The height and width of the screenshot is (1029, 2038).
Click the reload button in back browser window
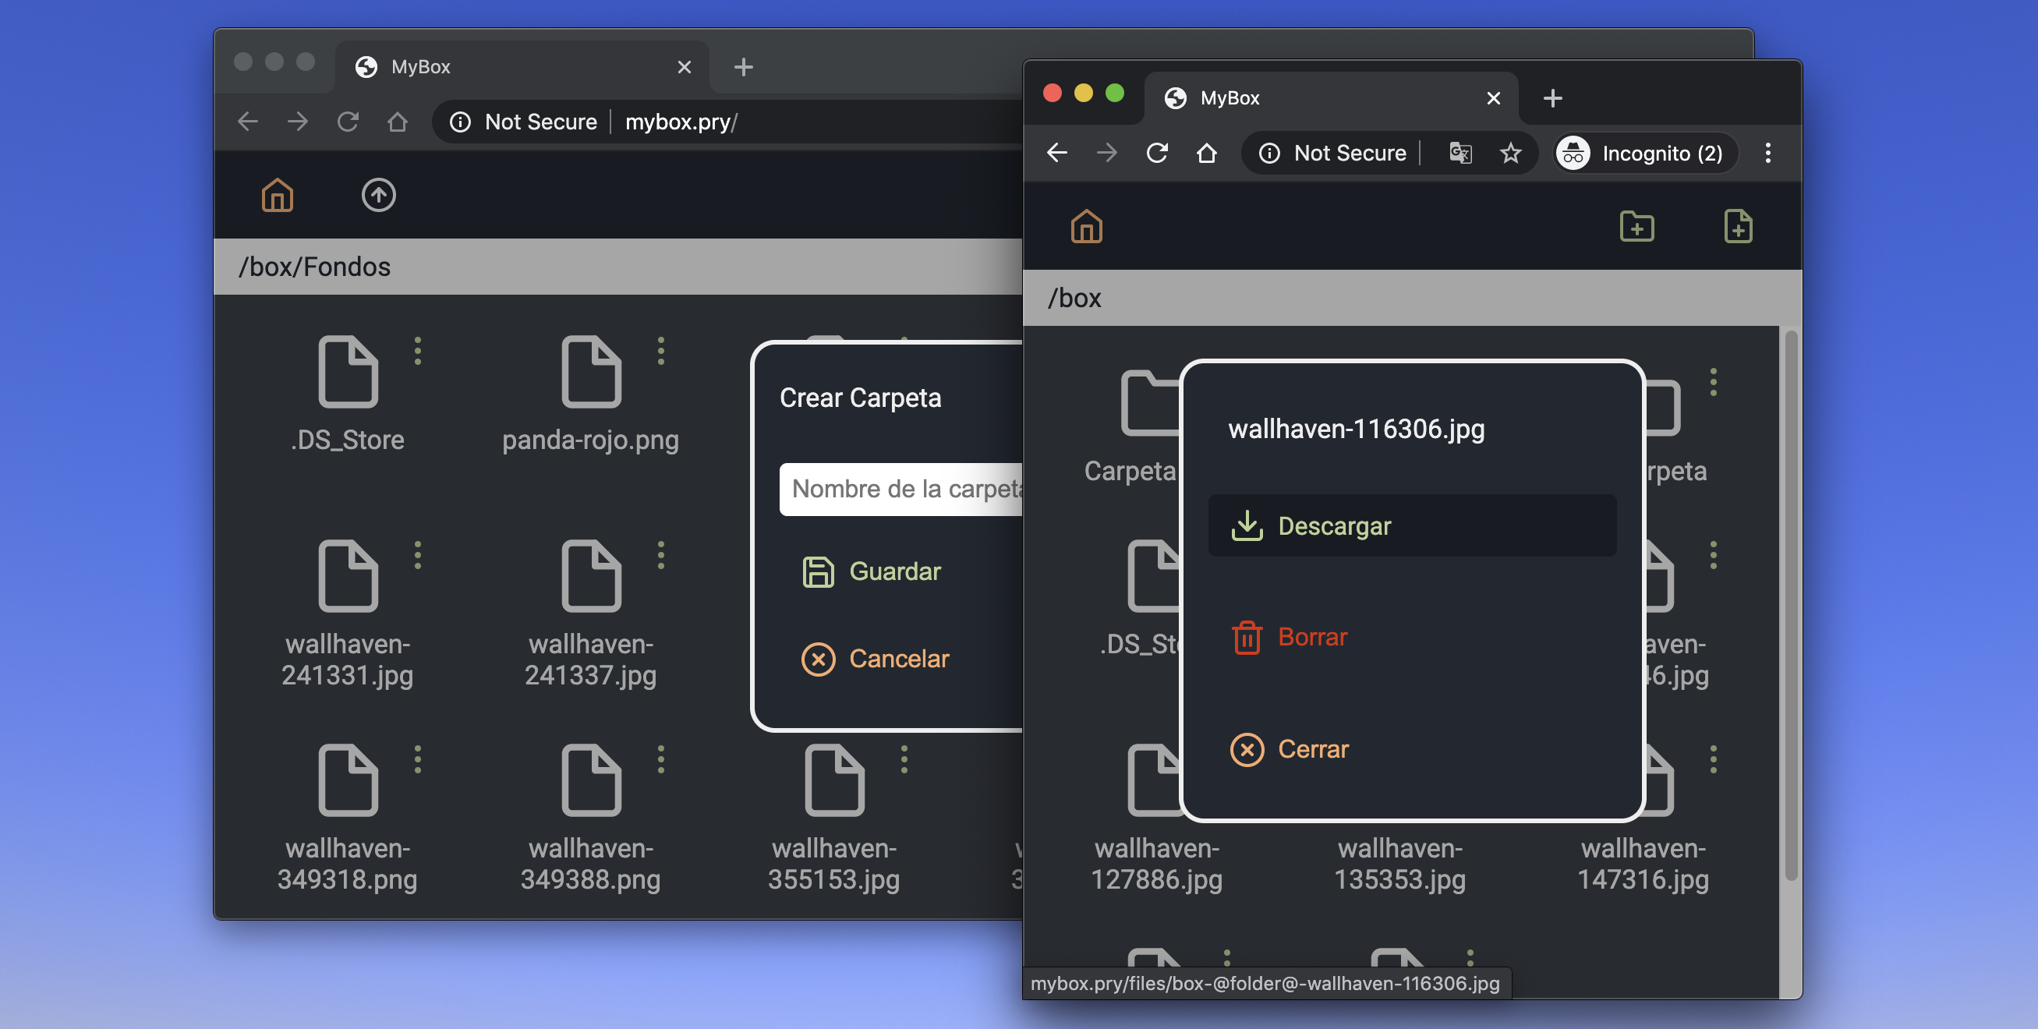point(347,121)
